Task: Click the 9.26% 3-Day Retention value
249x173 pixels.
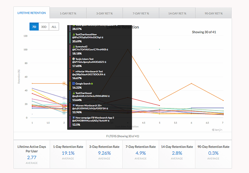Action: pyautogui.click(x=104, y=153)
